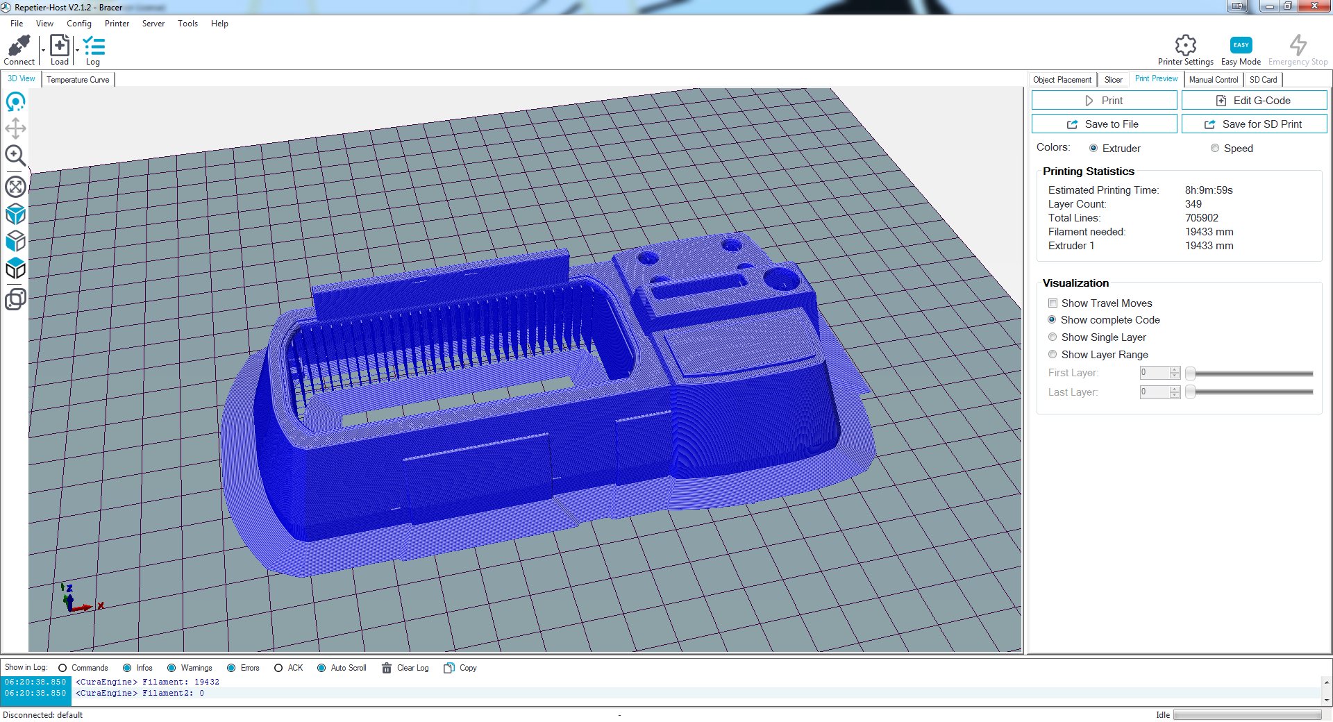Toggle Commands in log filter
Image resolution: width=1333 pixels, height=722 pixels.
[x=62, y=668]
